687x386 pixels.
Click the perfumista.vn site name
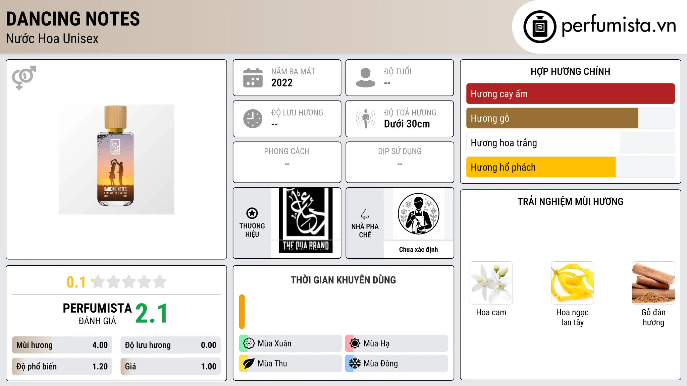click(x=619, y=25)
